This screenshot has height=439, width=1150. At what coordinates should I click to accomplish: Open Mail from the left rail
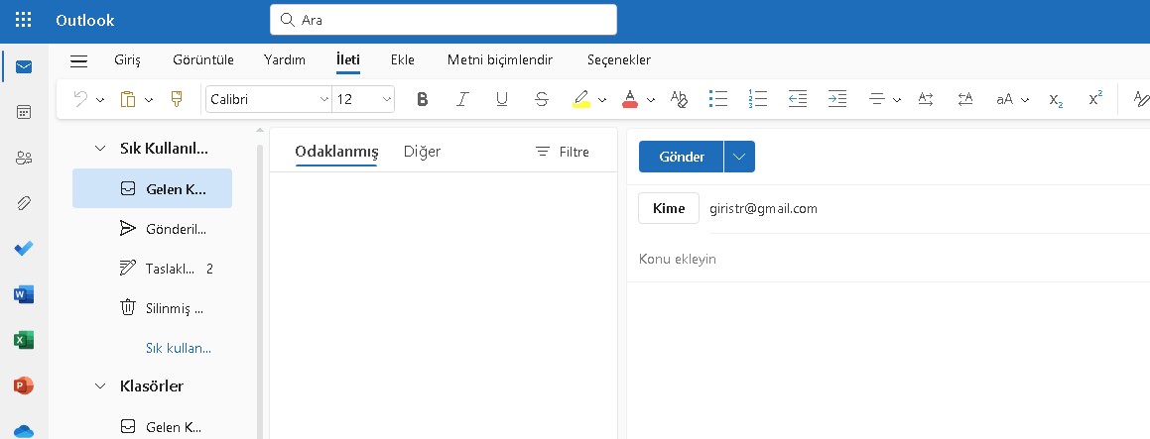click(24, 67)
